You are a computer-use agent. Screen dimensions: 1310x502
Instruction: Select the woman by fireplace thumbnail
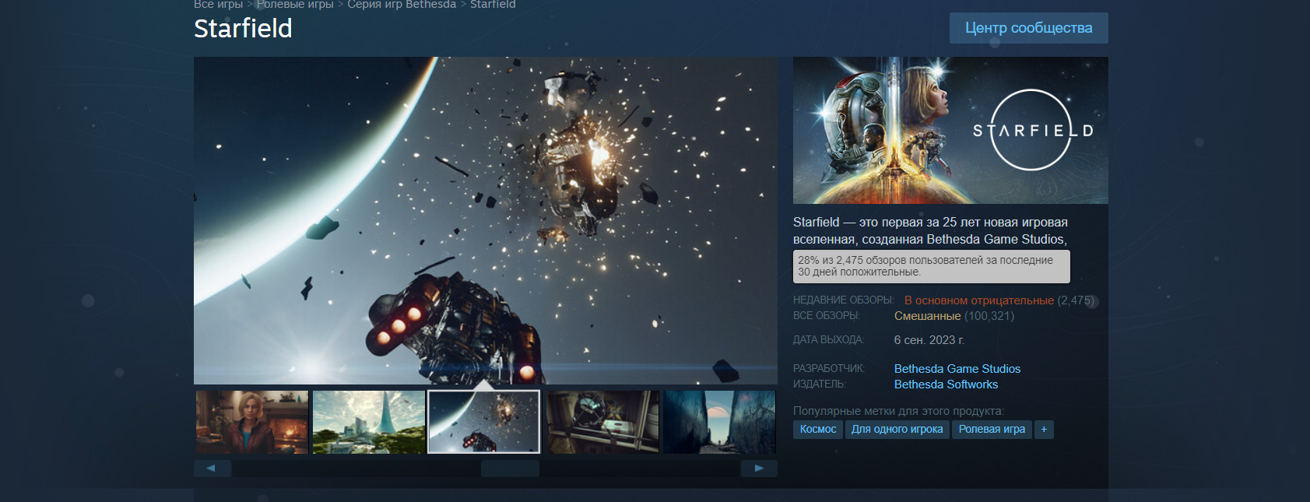click(x=252, y=422)
